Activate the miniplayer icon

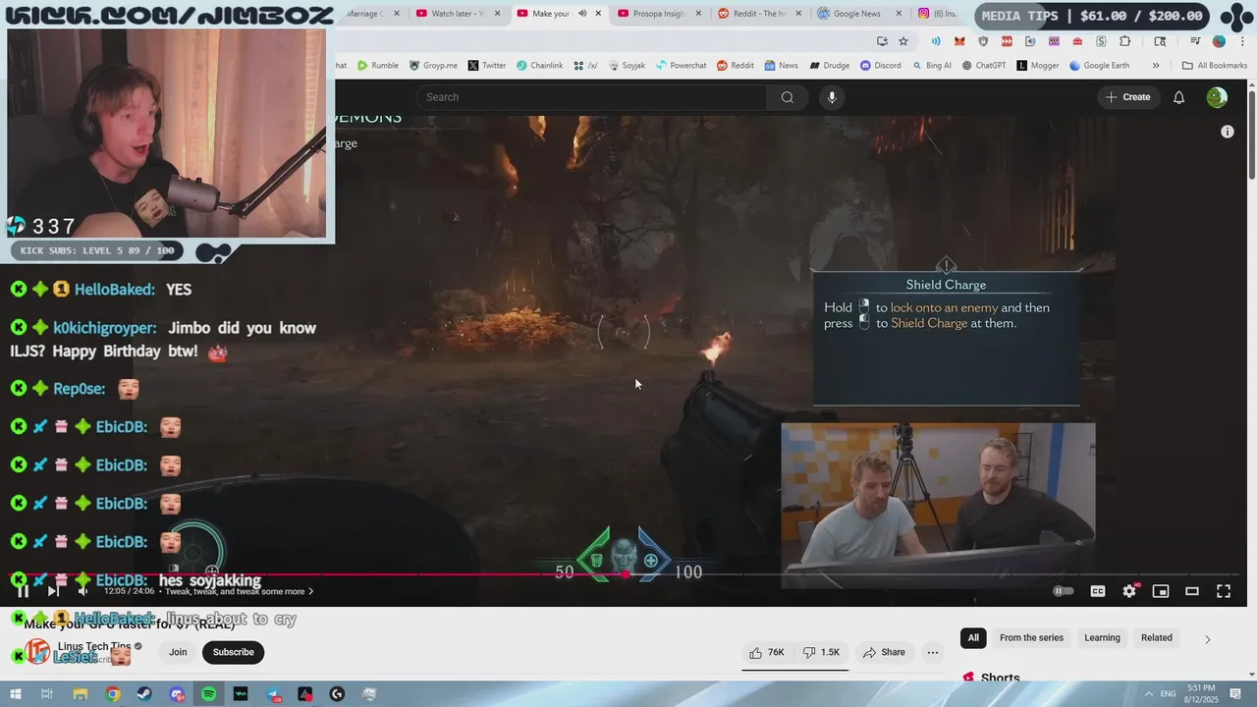tap(1161, 591)
